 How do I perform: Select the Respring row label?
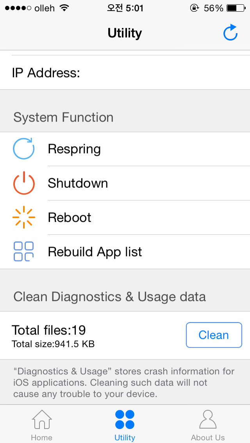point(74,149)
